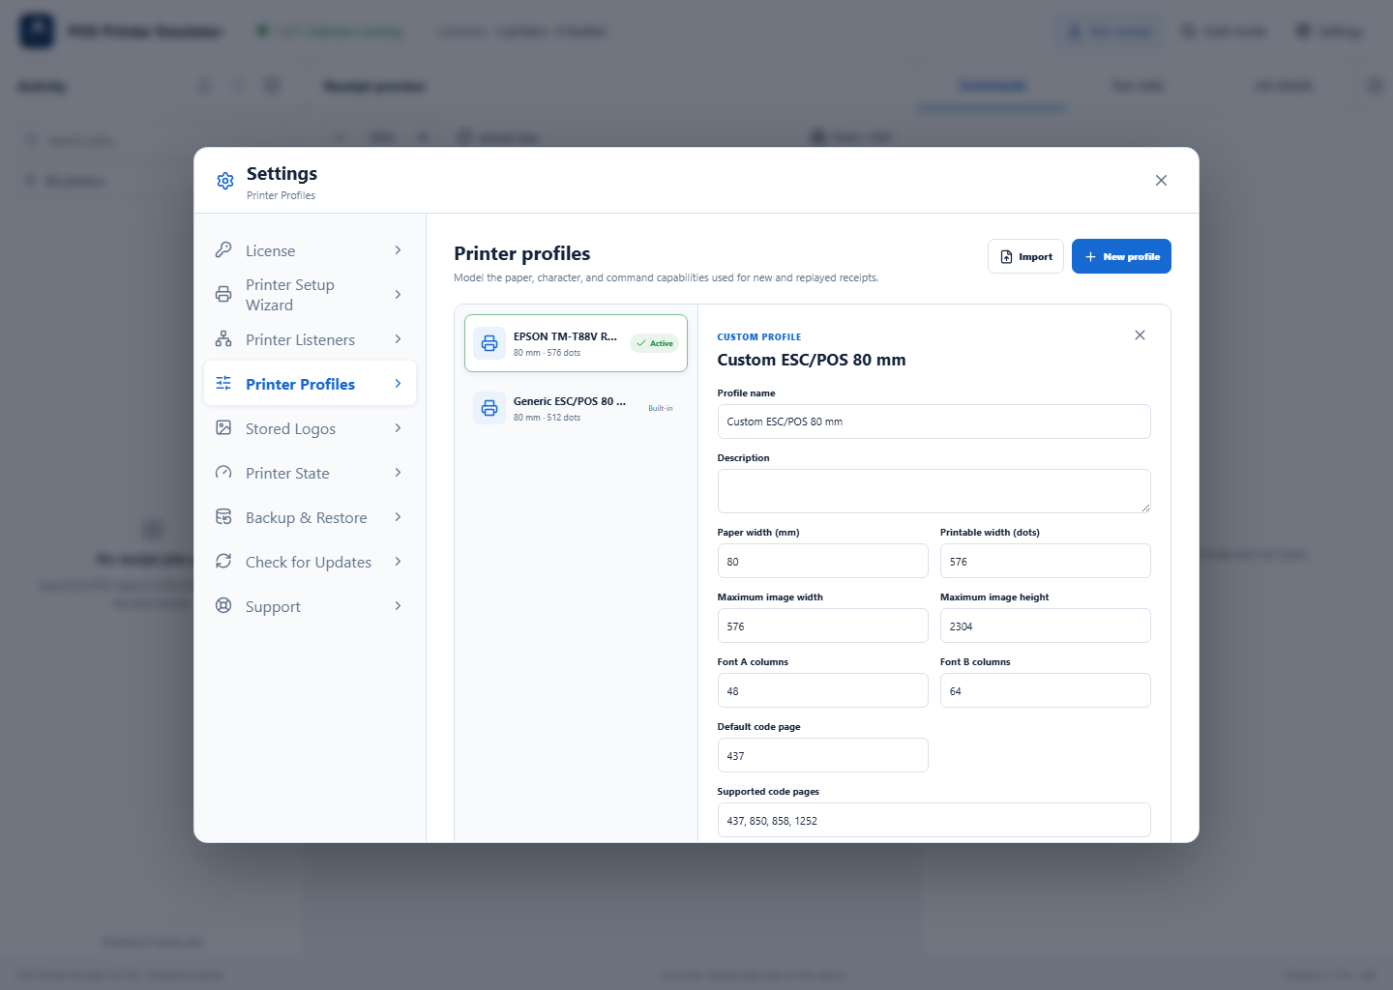1393x990 pixels.
Task: Click the Generic ESC/POS profile printer icon
Action: 489,408
